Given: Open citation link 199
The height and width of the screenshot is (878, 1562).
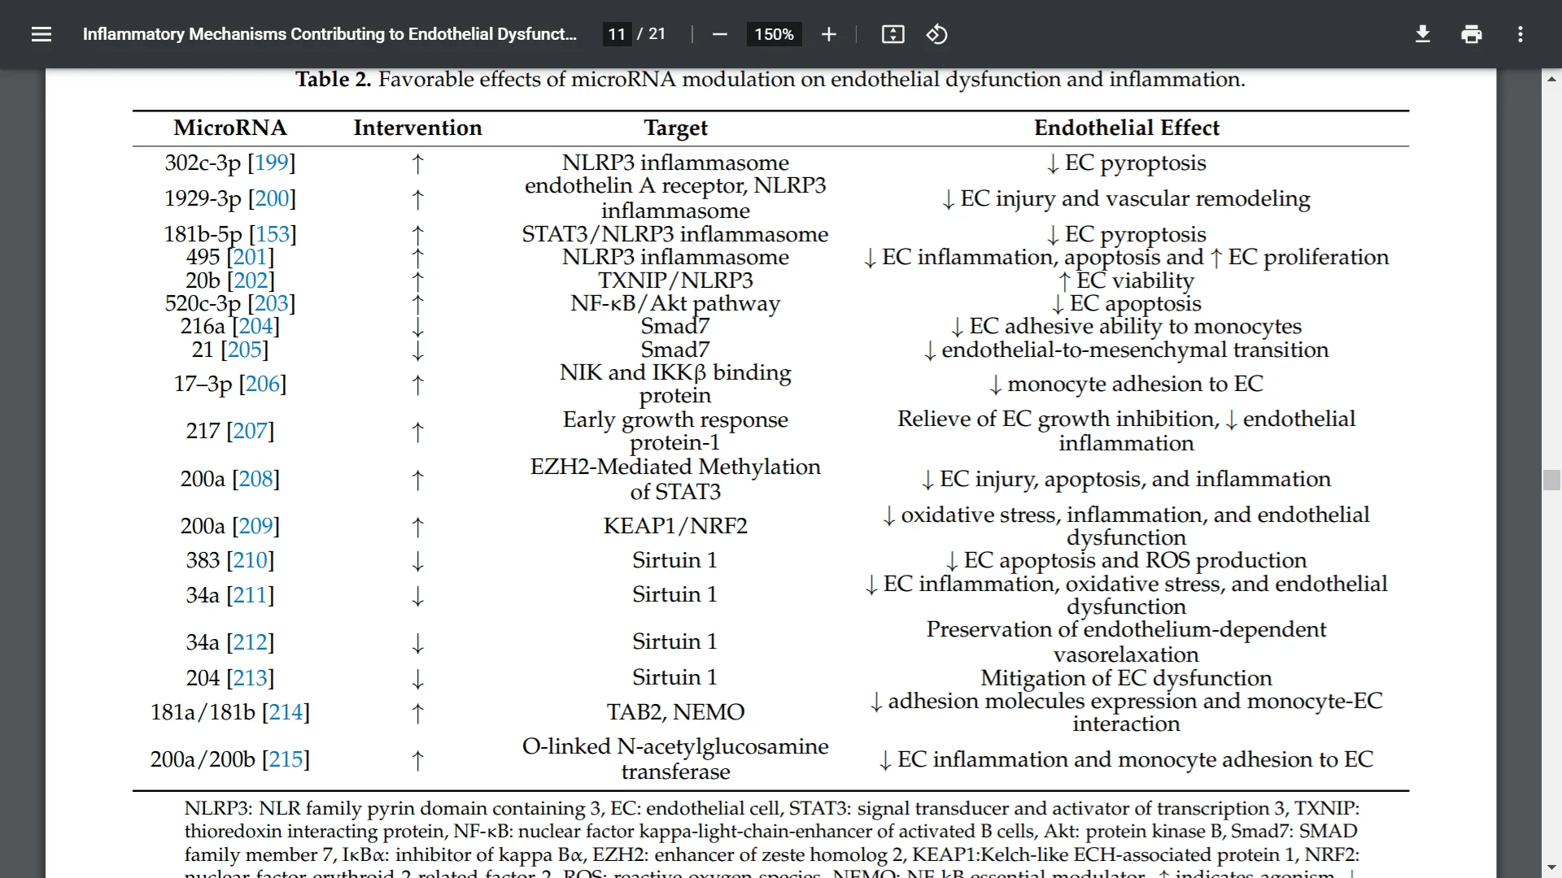Looking at the screenshot, I should click(x=272, y=163).
